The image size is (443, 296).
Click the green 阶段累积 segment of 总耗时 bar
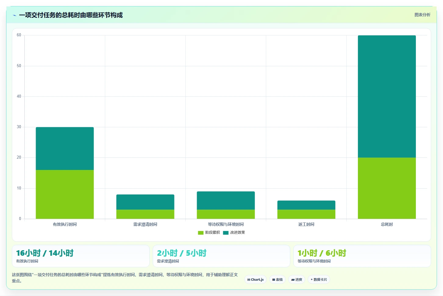(387, 188)
